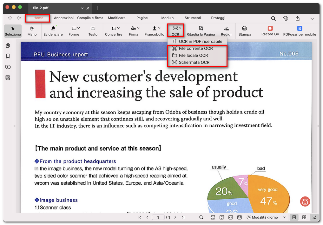Click the Ritaglia la Pagina crop tool
Viewport: 323px width, 225px height.
click(201, 31)
